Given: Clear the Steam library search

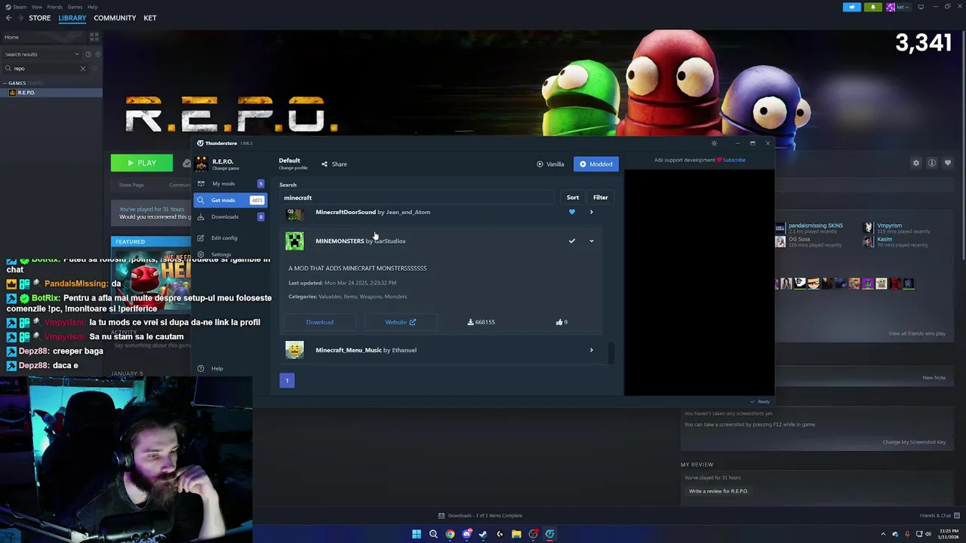Looking at the screenshot, I should click(x=83, y=69).
